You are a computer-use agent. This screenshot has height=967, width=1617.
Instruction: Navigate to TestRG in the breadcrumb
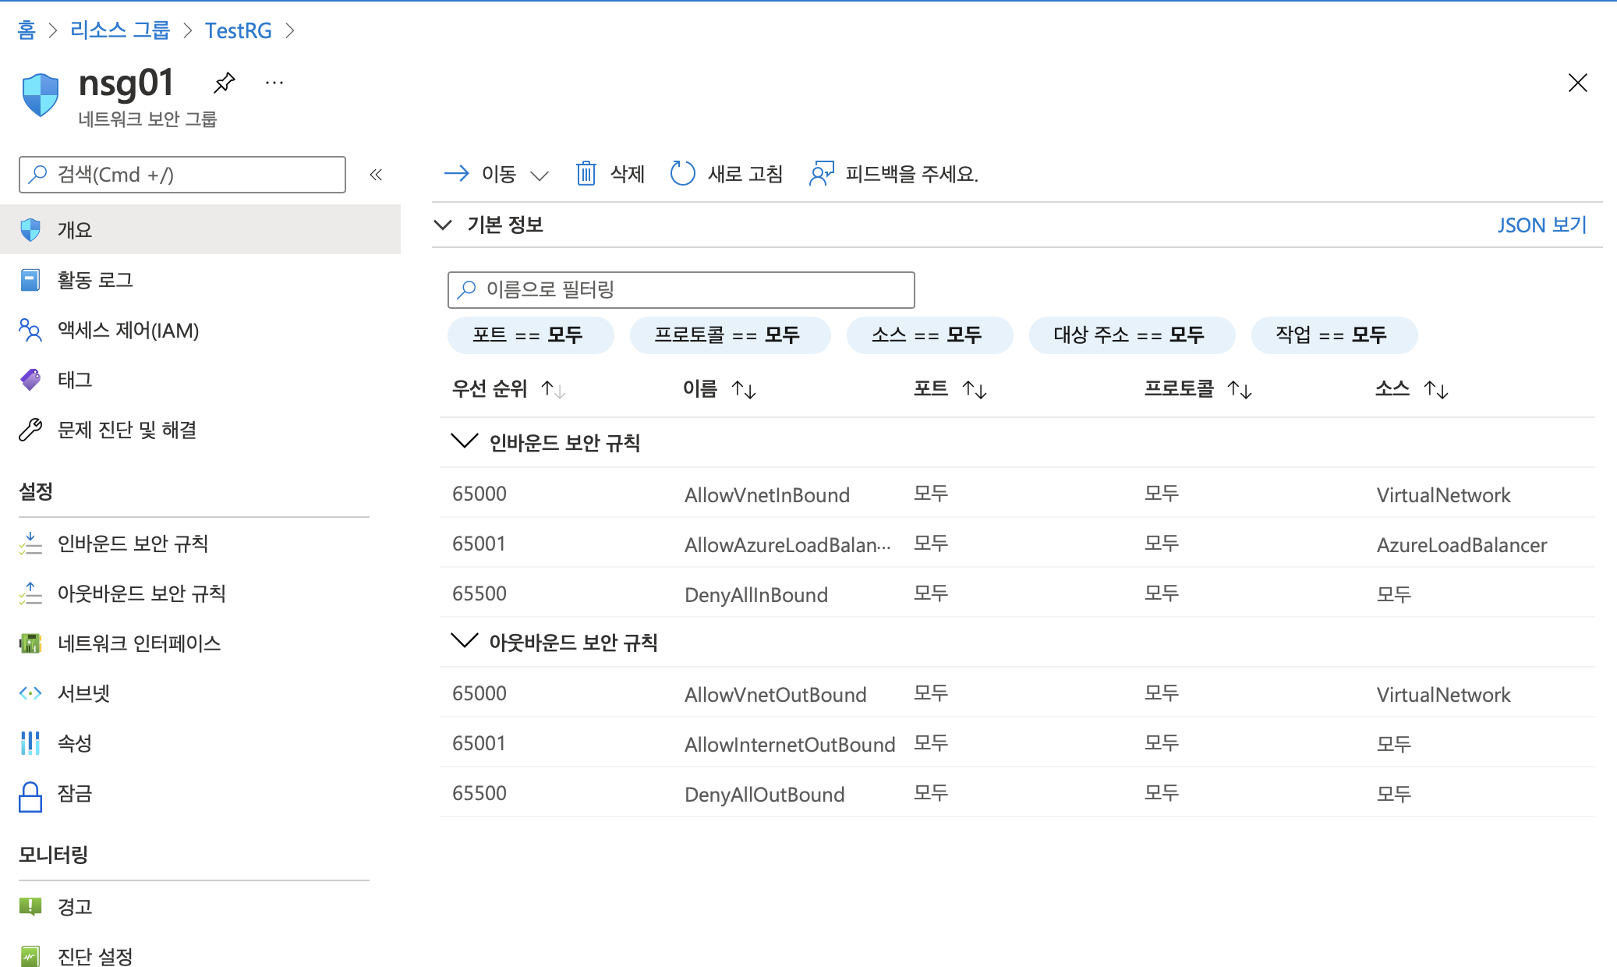tap(238, 30)
